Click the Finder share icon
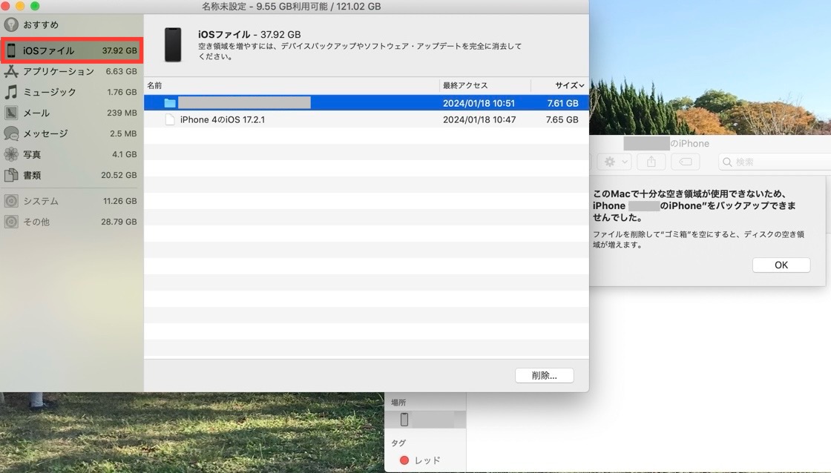The height and width of the screenshot is (473, 831). click(651, 162)
